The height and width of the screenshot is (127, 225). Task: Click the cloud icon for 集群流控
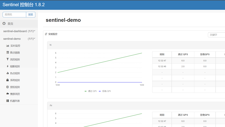tap(8, 94)
